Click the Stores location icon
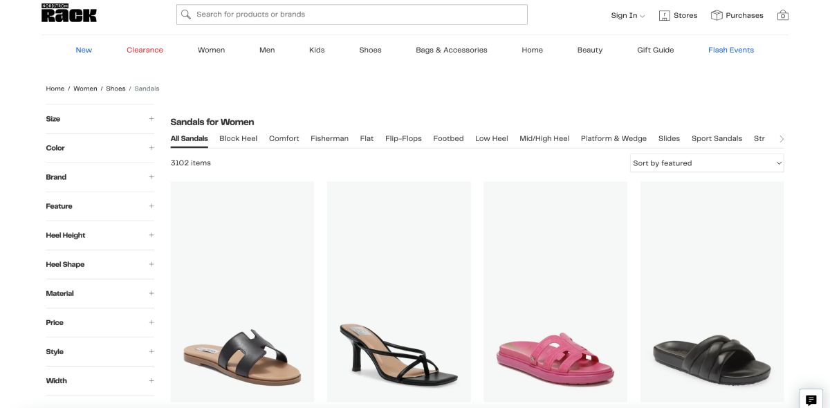Screen dimensions: 830x408 (x=665, y=15)
